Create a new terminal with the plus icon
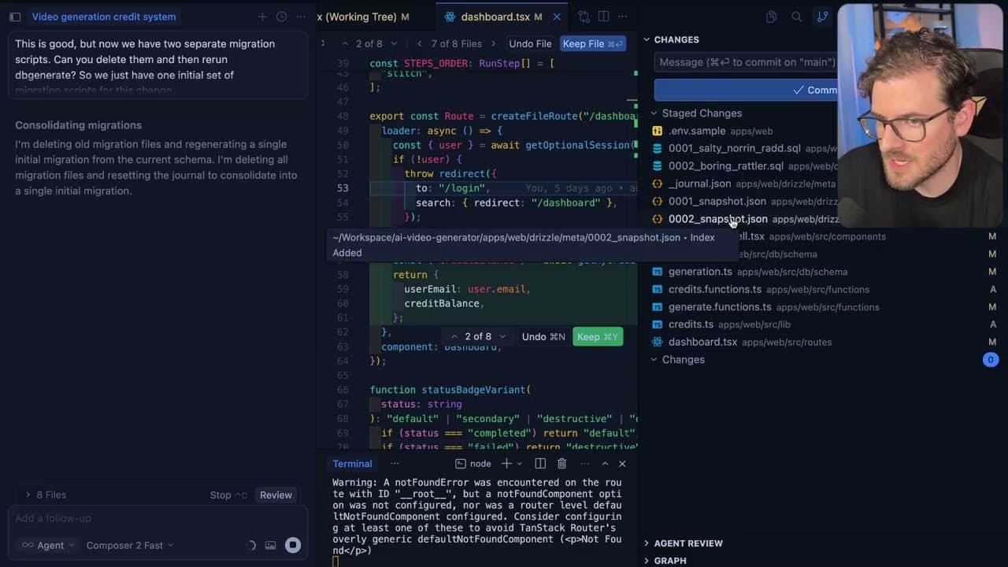The image size is (1008, 567). tap(506, 464)
